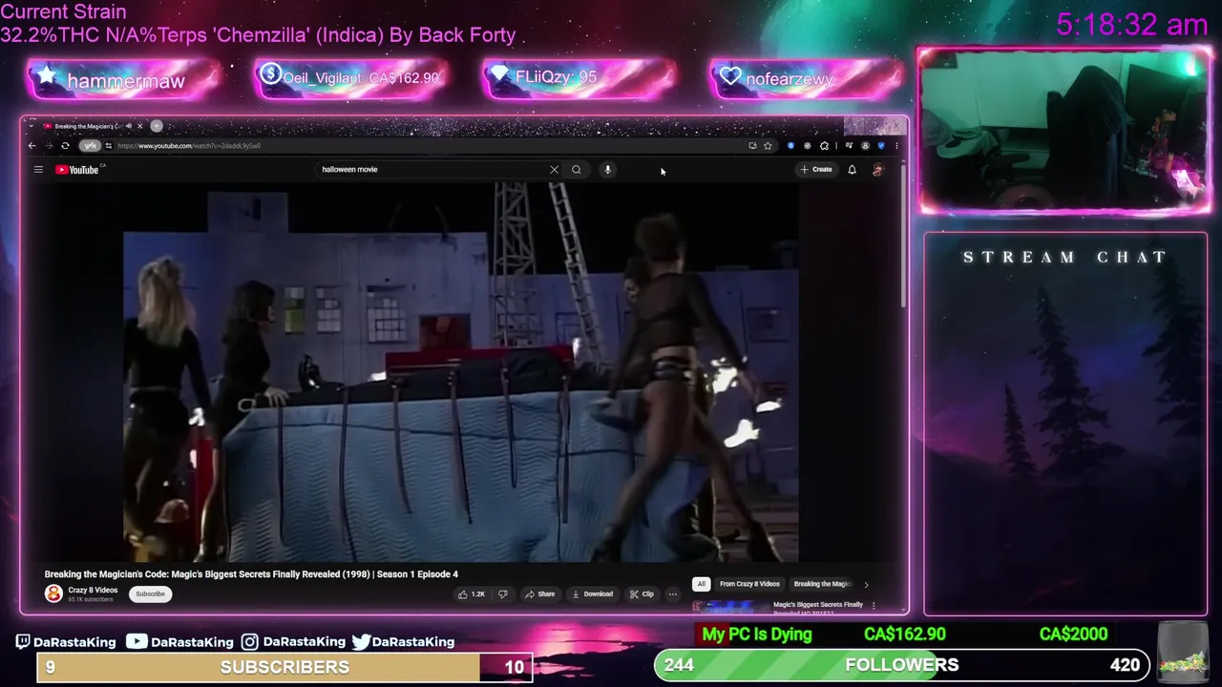Click the install/cast icon beside bookmark star
This screenshot has width=1222, height=687.
(752, 146)
